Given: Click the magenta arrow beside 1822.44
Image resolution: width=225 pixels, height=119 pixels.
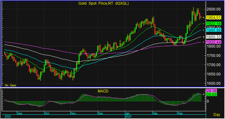Looking at the screenshot, I should [x=203, y=42].
